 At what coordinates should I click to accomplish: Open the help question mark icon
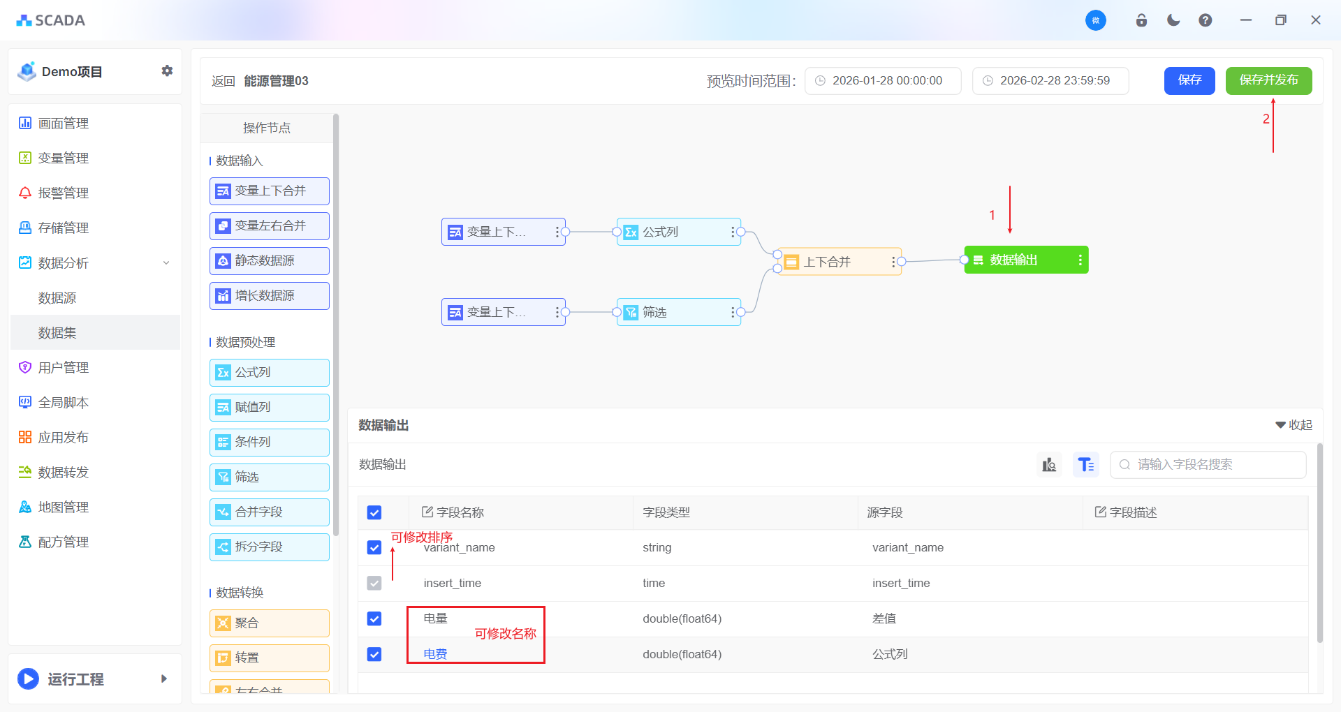pyautogui.click(x=1206, y=20)
